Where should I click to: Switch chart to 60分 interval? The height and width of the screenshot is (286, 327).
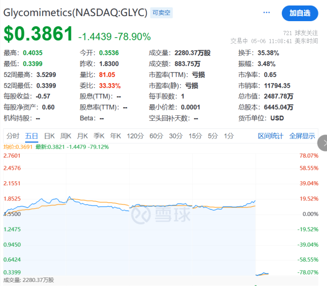point(156,136)
